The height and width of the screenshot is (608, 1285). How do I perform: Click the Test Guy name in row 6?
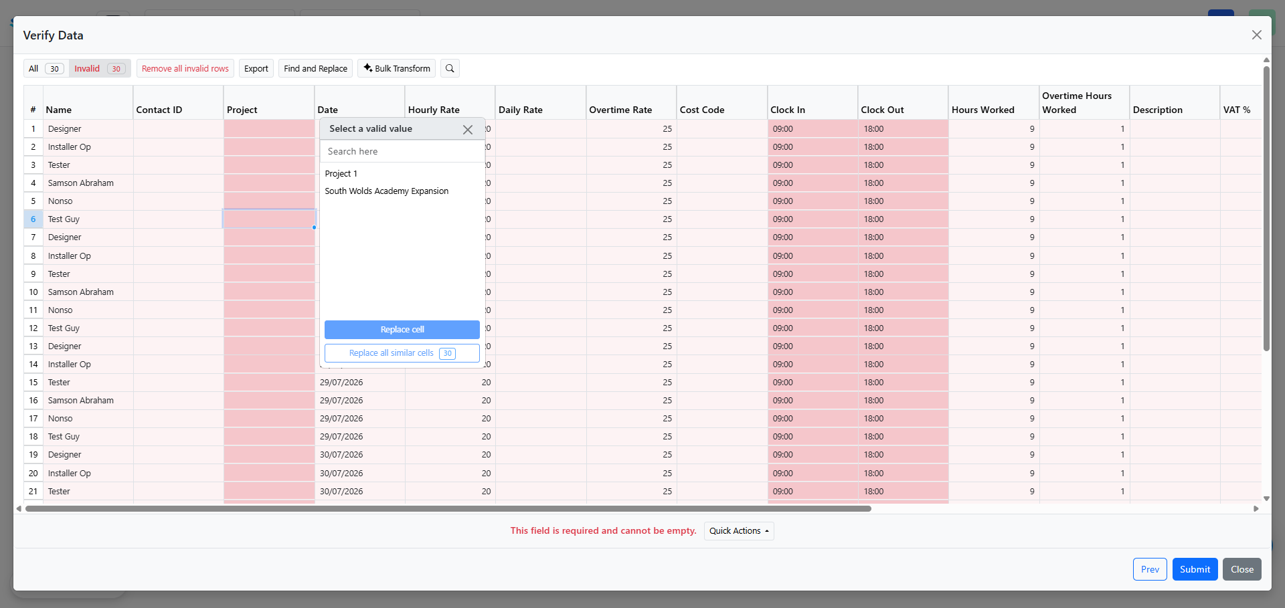point(64,219)
